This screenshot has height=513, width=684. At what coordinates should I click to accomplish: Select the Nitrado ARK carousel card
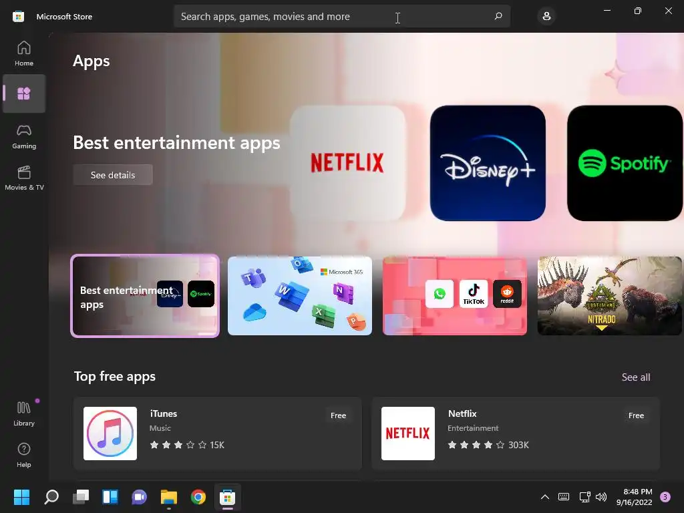click(x=609, y=296)
